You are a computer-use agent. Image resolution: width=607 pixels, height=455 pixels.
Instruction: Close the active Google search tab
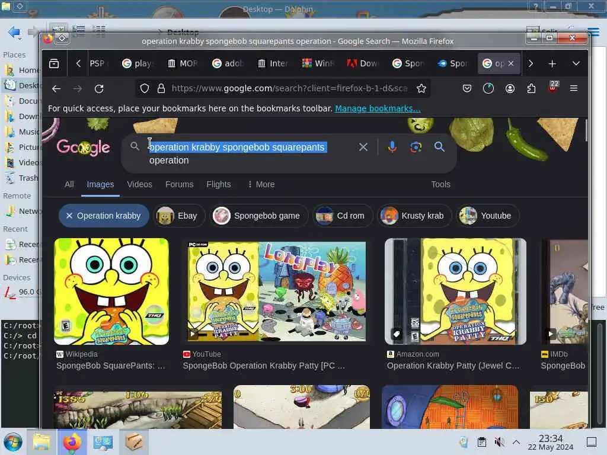click(511, 63)
